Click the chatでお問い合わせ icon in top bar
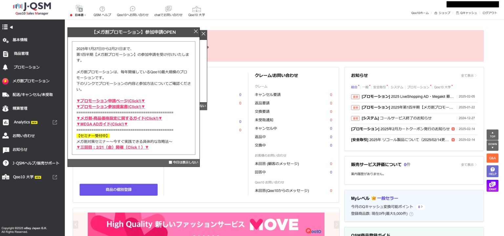Image resolution: width=504 pixels, height=236 pixels. (x=168, y=9)
